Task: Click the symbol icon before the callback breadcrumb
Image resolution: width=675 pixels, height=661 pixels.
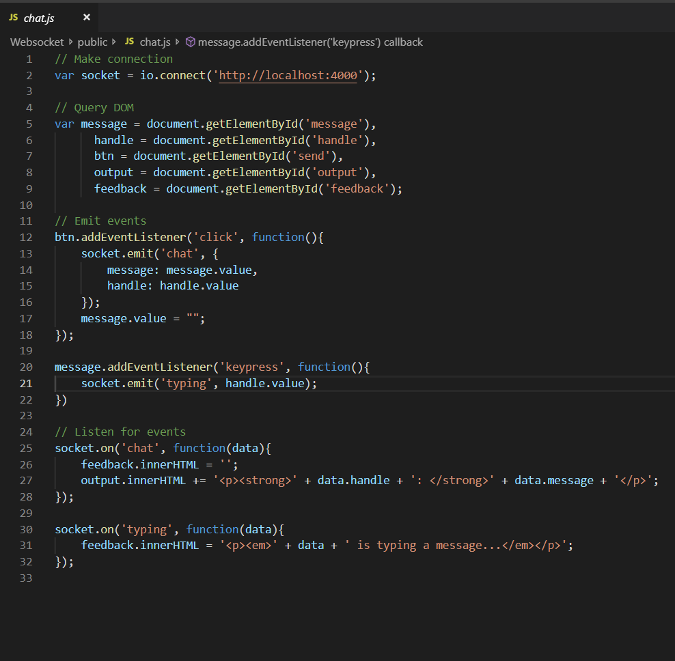Action: pyautogui.click(x=189, y=42)
